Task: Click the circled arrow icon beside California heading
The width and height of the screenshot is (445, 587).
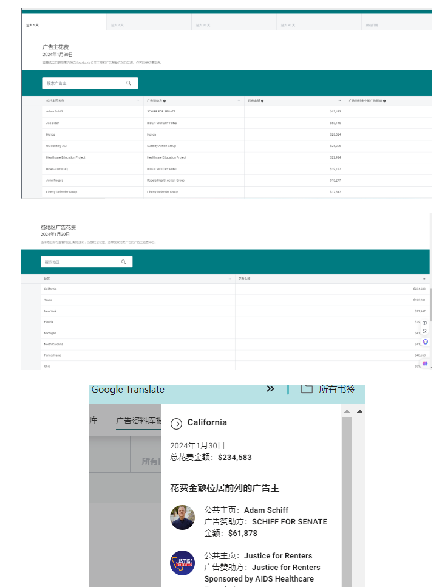Action: tap(176, 424)
